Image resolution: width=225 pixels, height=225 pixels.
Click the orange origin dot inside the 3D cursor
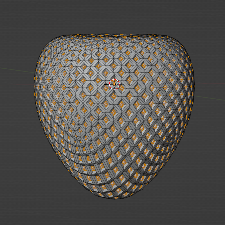point(114,84)
